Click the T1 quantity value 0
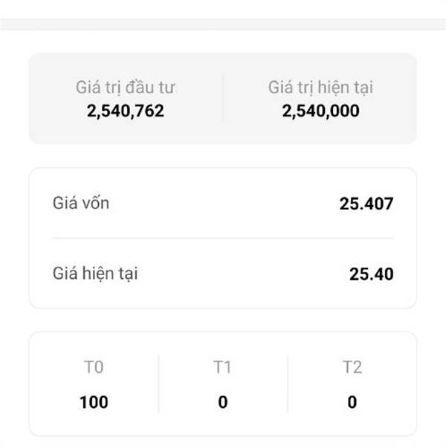 point(223,403)
